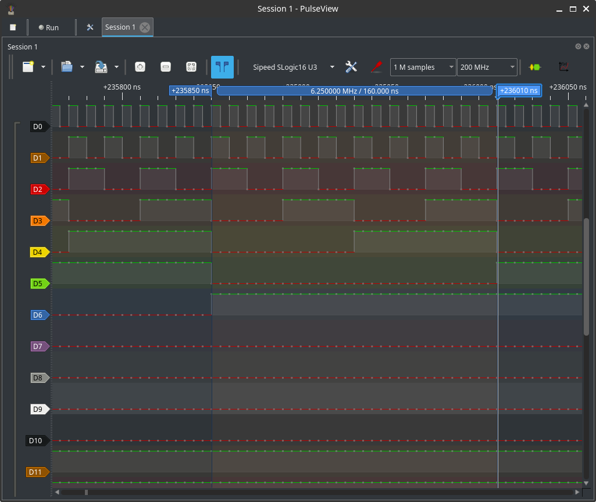Close the Session 1 tab
The image size is (596, 502).
tap(145, 27)
